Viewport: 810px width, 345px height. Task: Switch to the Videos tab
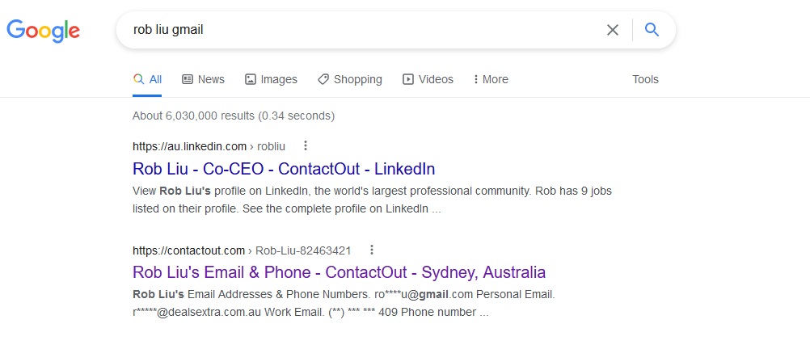point(428,79)
